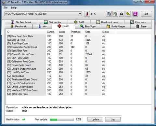Switch to the File Benchmark tab
156x126 pixels.
tap(21, 22)
